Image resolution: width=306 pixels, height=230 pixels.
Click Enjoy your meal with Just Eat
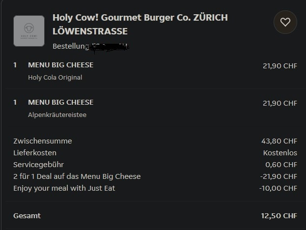(64, 188)
